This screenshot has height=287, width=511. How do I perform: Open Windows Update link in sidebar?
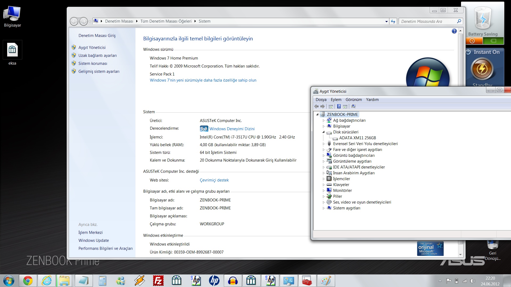tap(93, 240)
